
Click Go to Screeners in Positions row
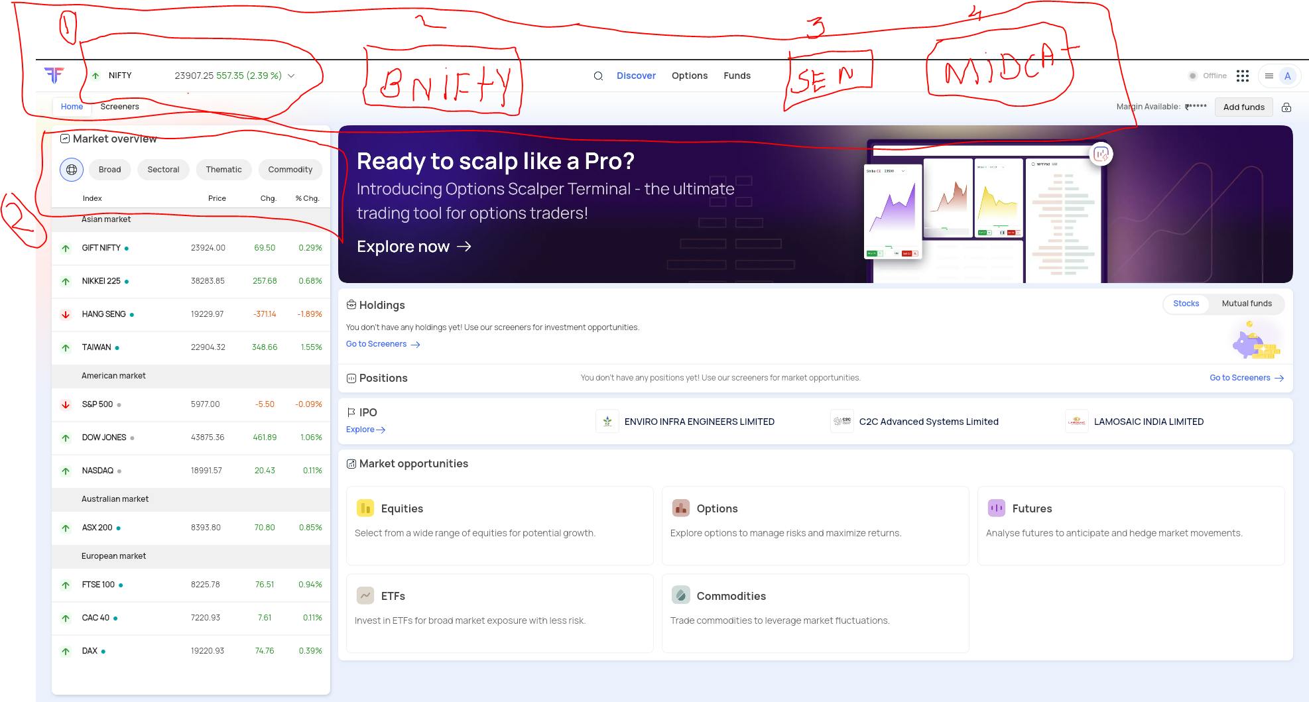(1247, 378)
